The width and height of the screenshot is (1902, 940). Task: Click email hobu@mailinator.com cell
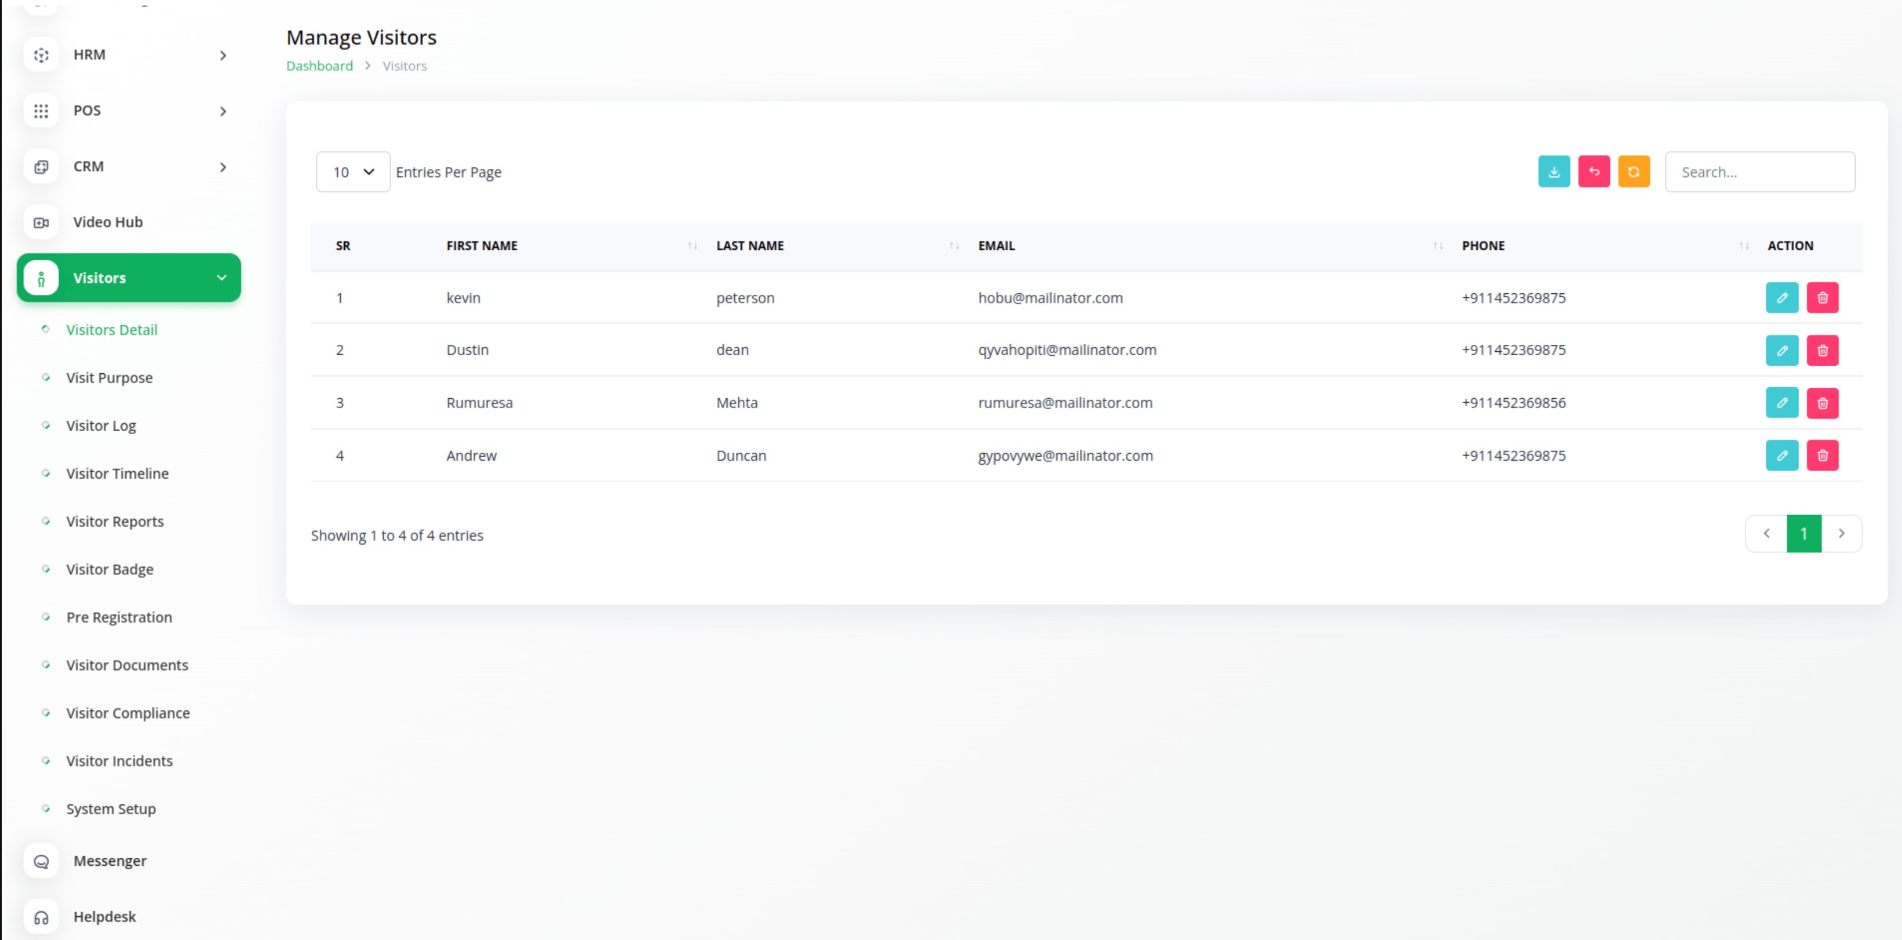tap(1050, 298)
